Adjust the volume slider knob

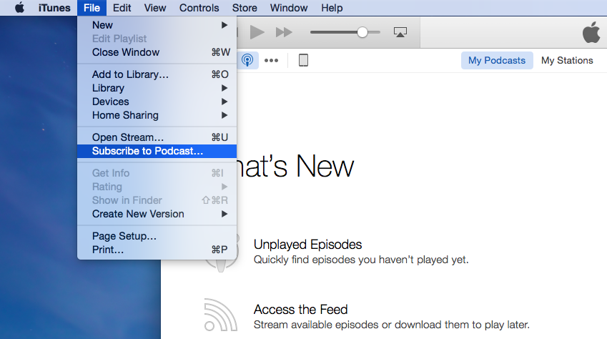(x=362, y=32)
